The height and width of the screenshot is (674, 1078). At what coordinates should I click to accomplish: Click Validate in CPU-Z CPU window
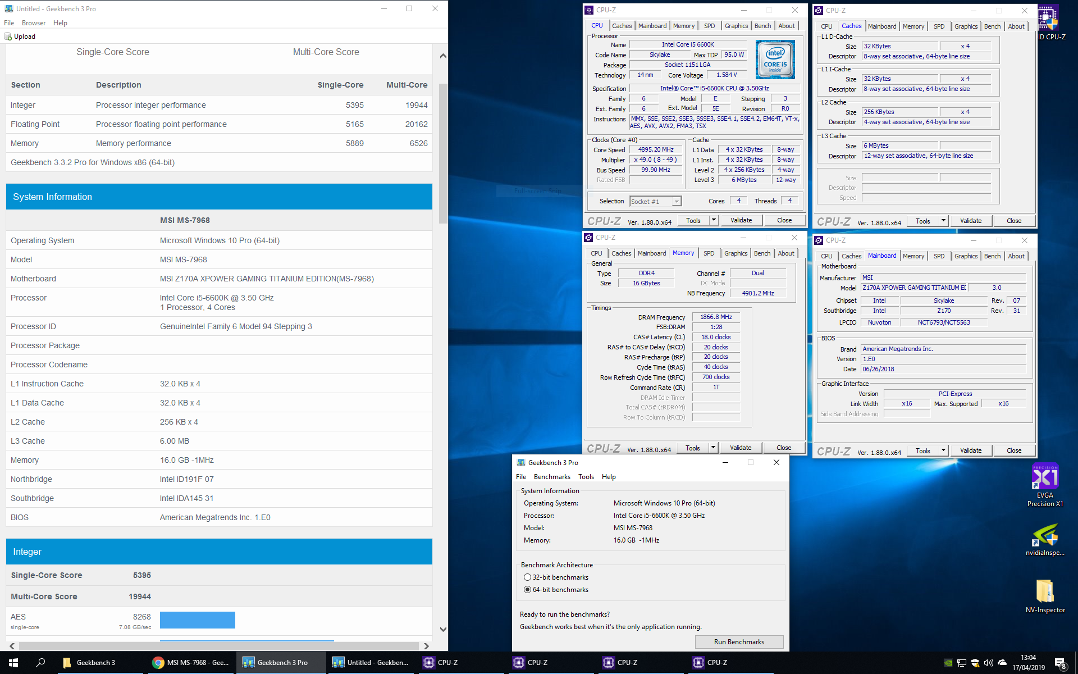point(741,220)
